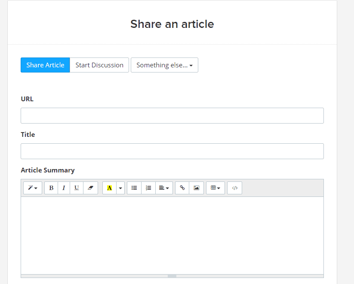Focus the Title input box
Image resolution: width=354 pixels, height=284 pixels.
(172, 151)
